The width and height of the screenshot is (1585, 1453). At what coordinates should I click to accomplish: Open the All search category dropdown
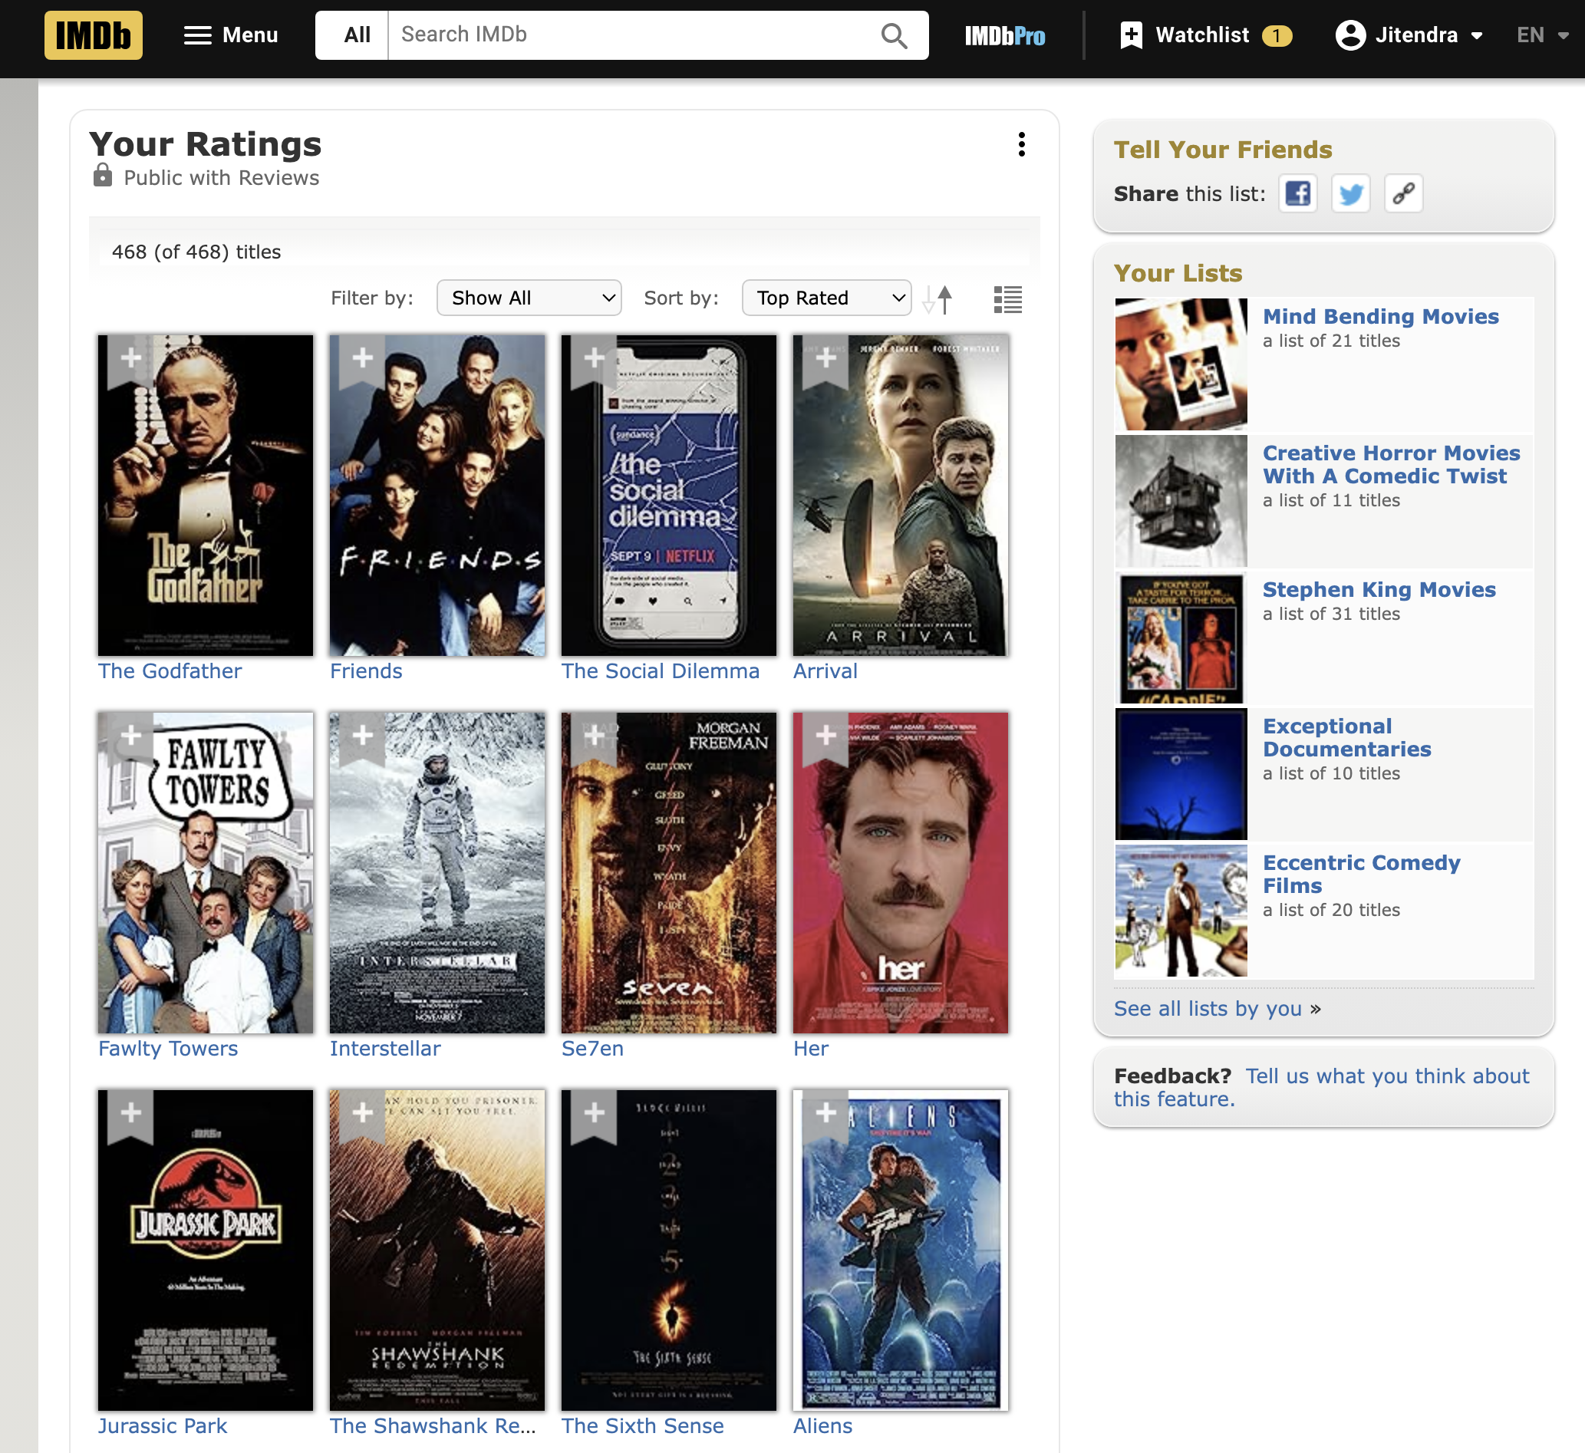point(356,35)
